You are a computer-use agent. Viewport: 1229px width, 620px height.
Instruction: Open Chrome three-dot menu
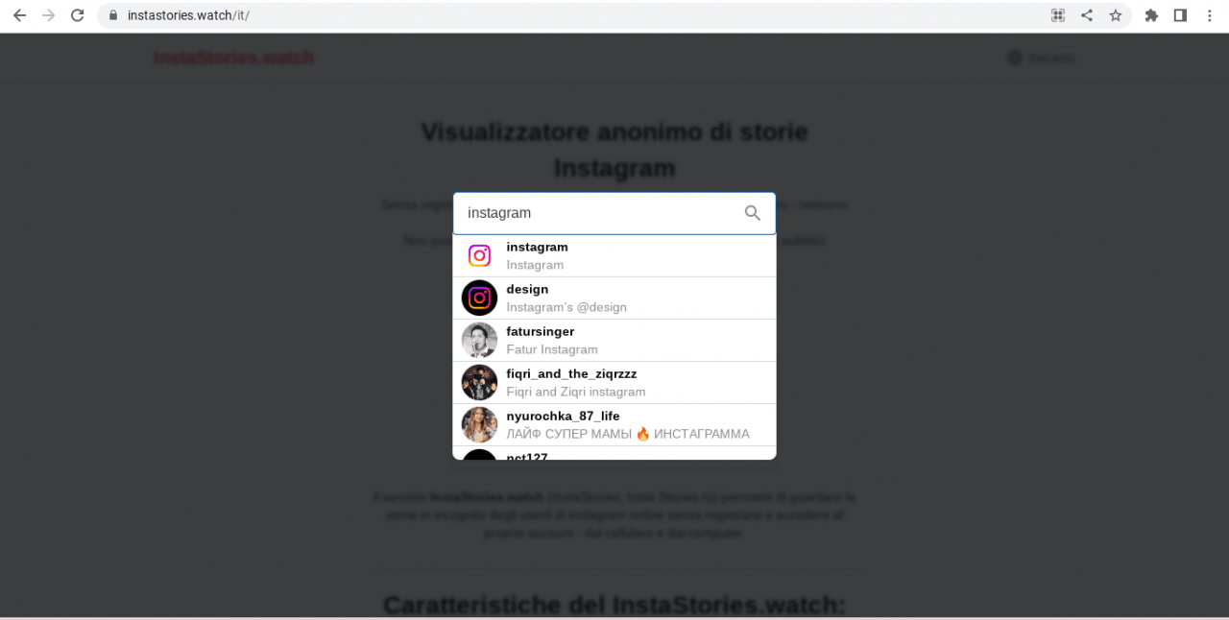pos(1210,15)
